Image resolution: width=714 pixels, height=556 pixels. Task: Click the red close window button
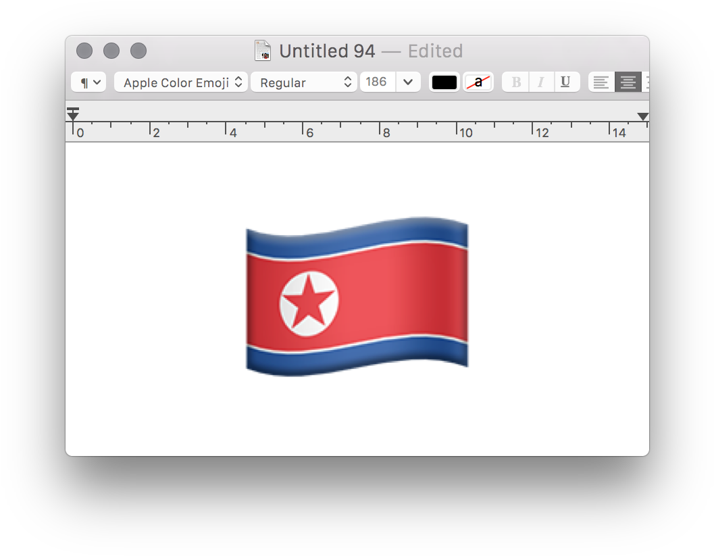click(x=84, y=51)
